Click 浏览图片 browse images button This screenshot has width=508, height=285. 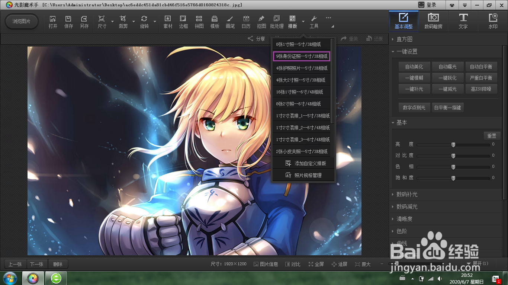22,21
